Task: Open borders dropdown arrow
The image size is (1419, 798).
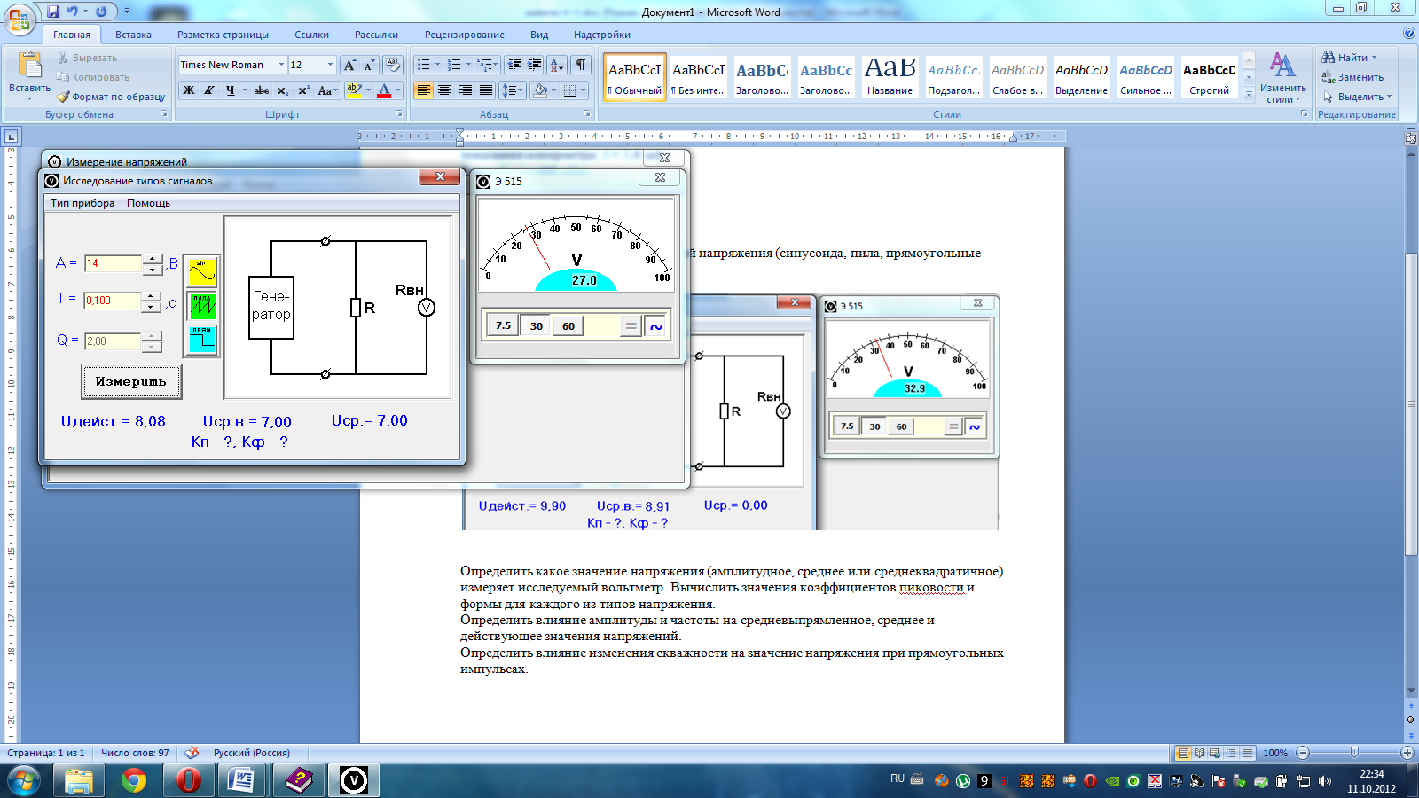Action: point(584,90)
